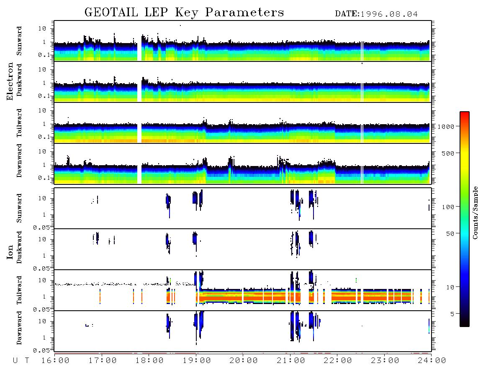This screenshot has height=368, width=478.
Task: Click the 500 colorbar tick label
Action: pos(448,153)
